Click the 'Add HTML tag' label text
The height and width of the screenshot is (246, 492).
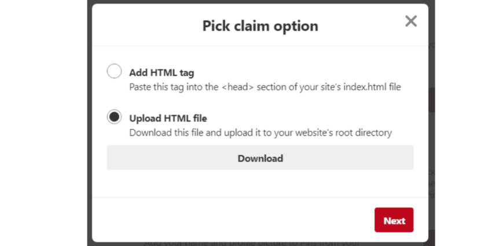pos(161,73)
